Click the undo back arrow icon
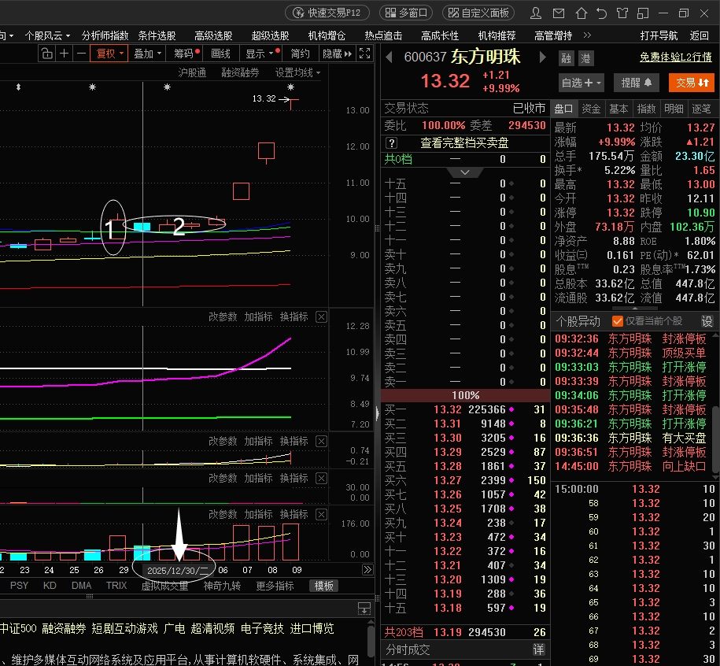Screen dimensions: 720x666 pyautogui.click(x=601, y=13)
